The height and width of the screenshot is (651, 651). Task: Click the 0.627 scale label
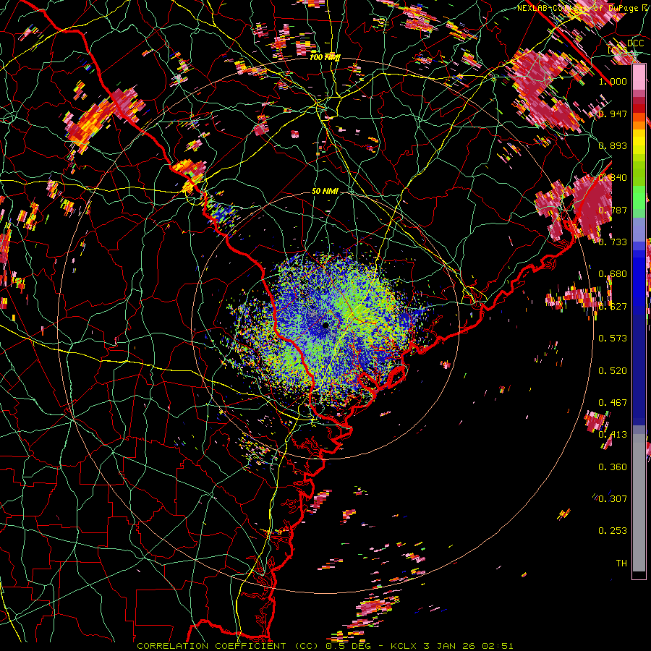click(x=613, y=307)
